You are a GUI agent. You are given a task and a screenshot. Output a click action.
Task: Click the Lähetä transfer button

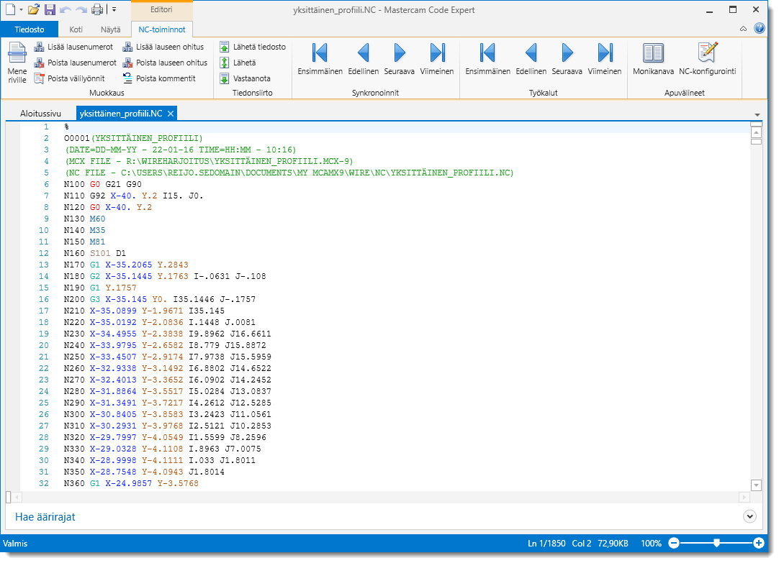[238, 63]
